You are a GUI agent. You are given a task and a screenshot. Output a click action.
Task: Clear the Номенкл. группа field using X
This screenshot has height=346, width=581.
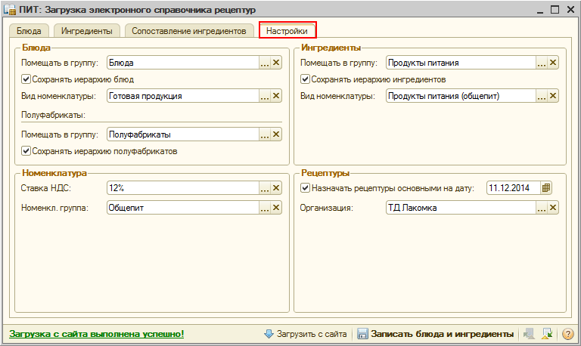click(x=275, y=208)
